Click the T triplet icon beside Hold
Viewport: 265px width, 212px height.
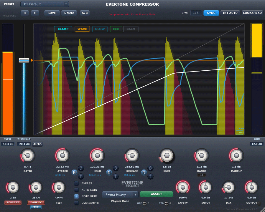(x=116, y=176)
